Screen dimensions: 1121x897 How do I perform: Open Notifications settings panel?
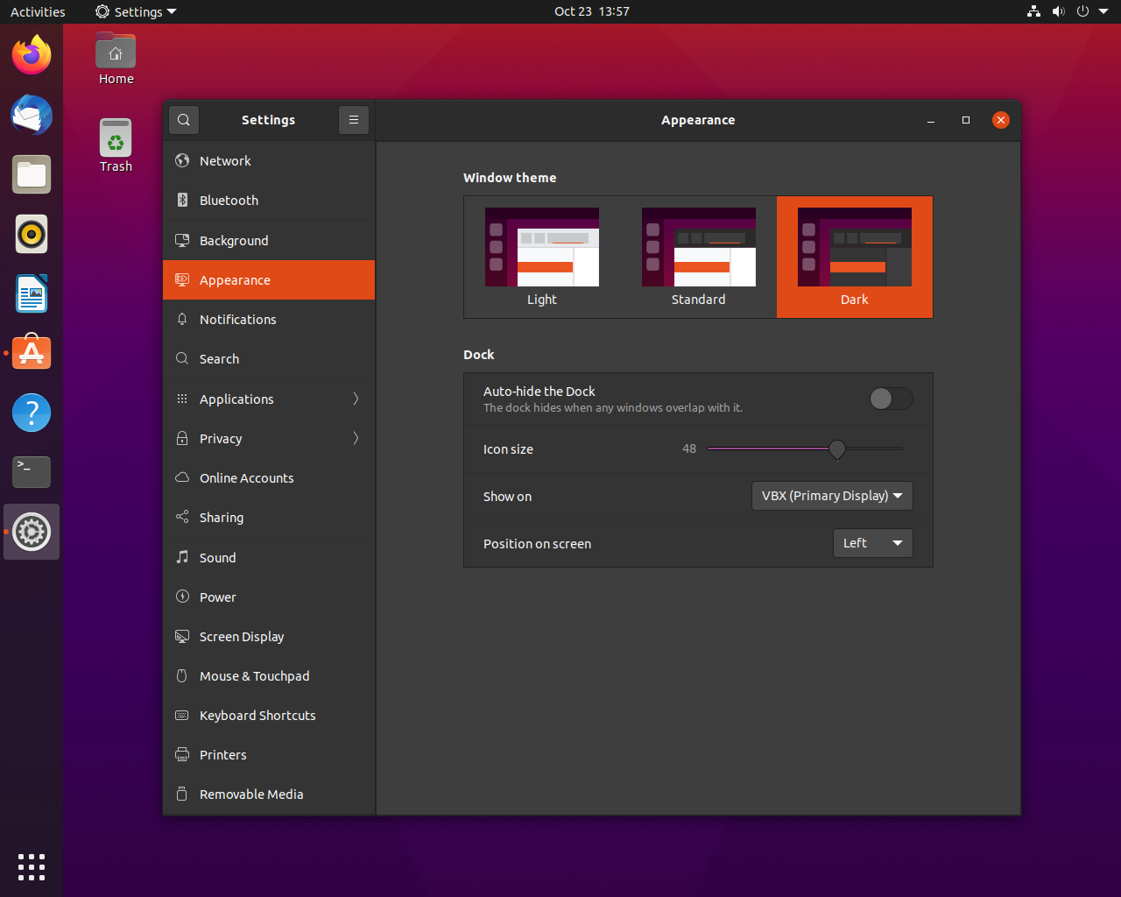point(269,320)
